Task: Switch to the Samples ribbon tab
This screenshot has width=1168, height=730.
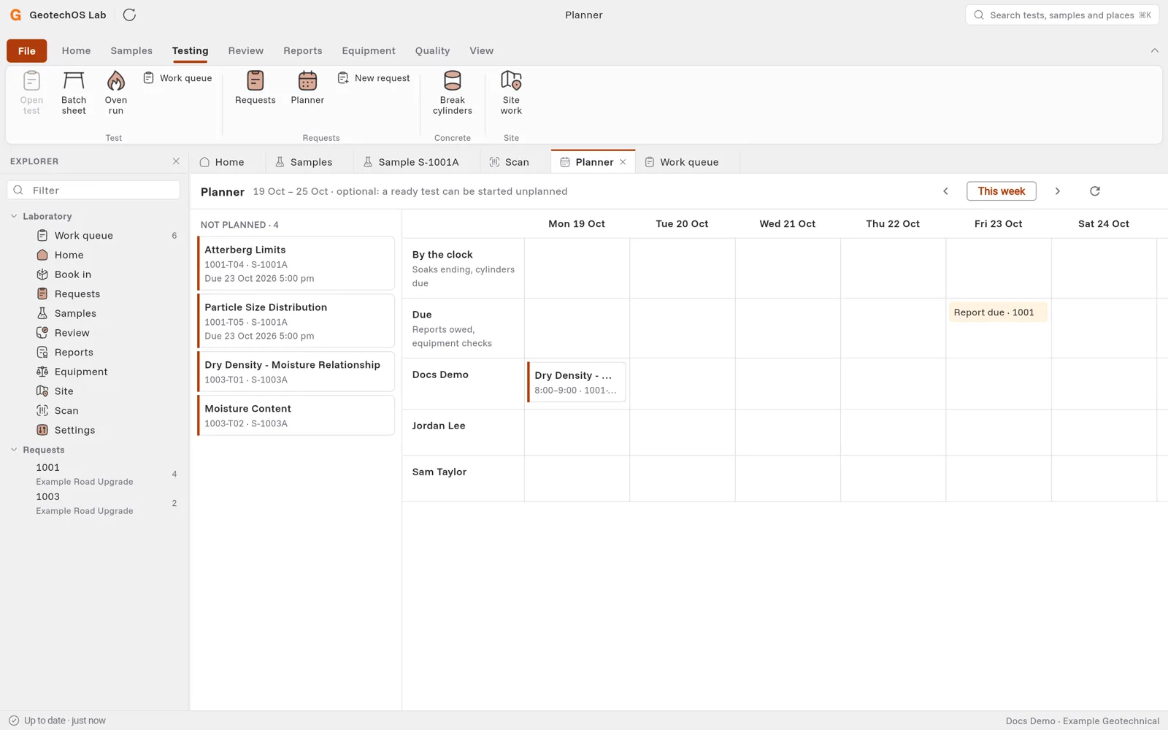Action: [x=131, y=50]
